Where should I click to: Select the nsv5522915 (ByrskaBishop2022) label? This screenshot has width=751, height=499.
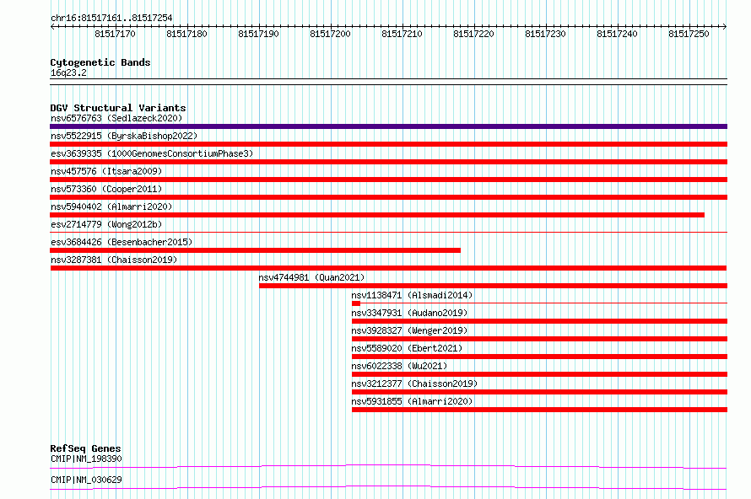(124, 136)
